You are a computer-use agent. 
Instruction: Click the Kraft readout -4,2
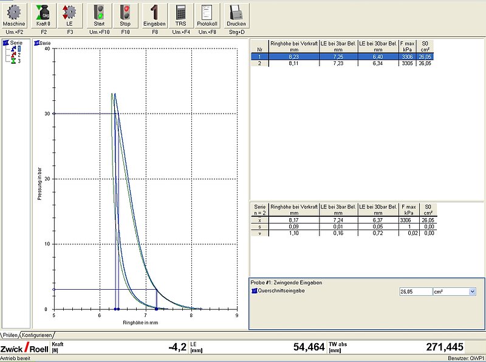(x=177, y=347)
